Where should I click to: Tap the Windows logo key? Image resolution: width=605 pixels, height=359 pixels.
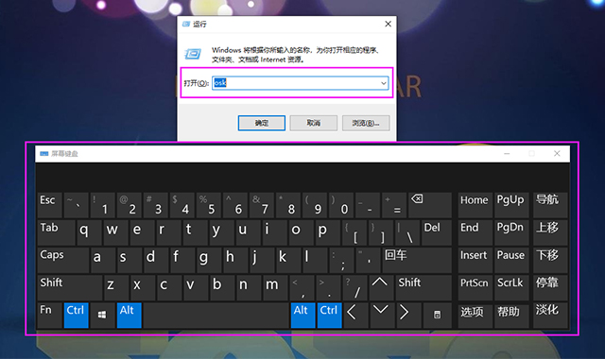[x=102, y=315]
